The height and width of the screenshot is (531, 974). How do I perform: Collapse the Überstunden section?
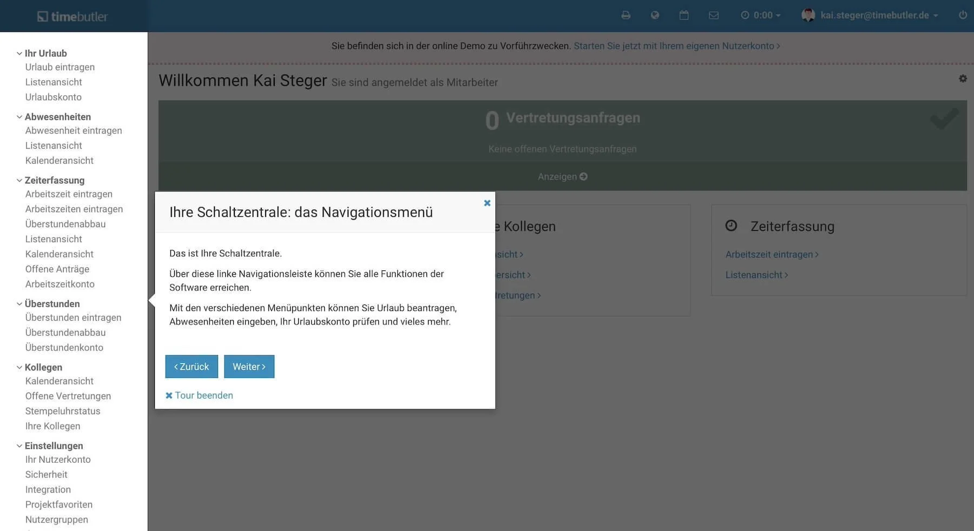coord(48,304)
